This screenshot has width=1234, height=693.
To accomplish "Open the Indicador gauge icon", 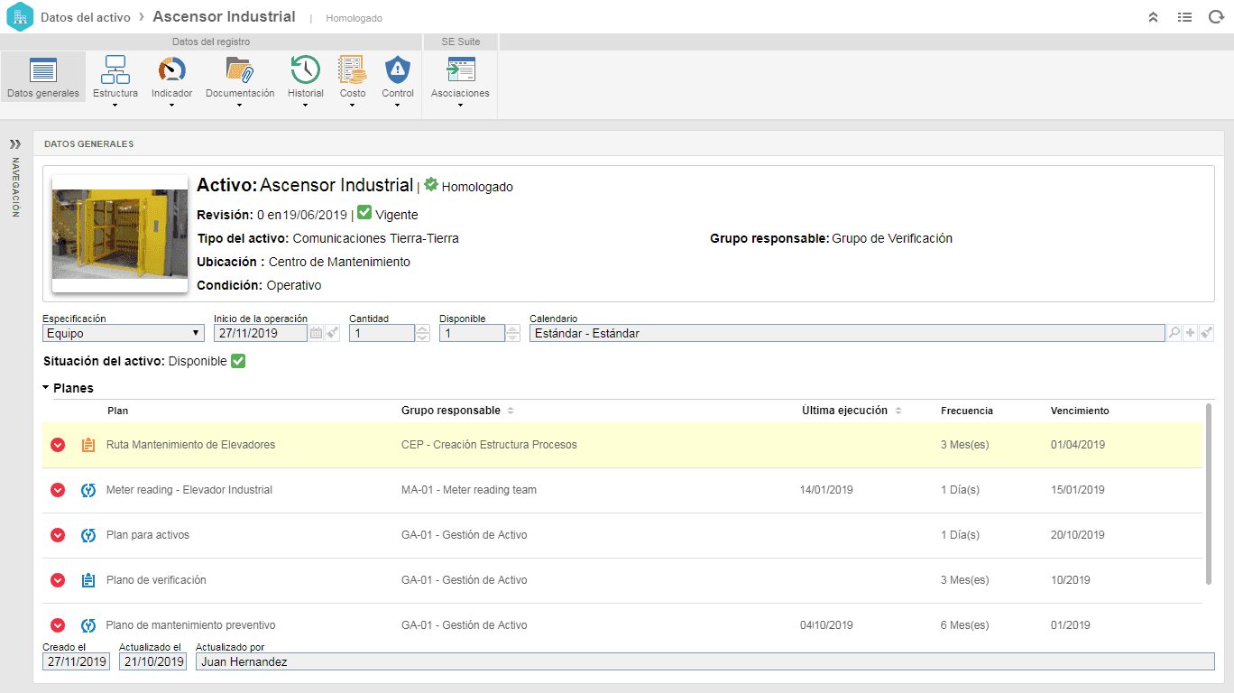I will click(x=171, y=69).
